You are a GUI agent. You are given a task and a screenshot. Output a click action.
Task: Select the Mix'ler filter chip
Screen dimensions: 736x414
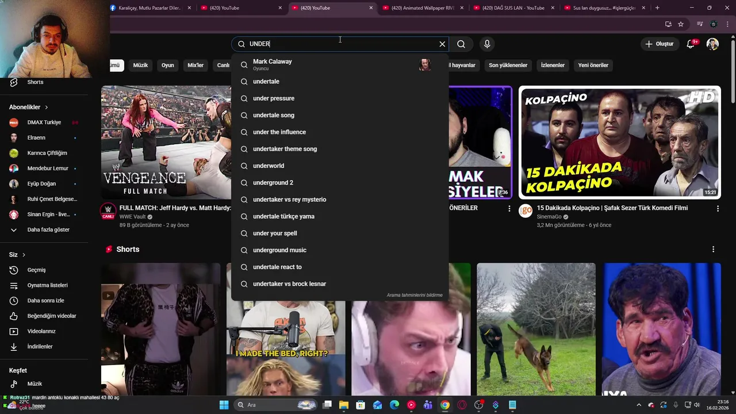(x=195, y=65)
